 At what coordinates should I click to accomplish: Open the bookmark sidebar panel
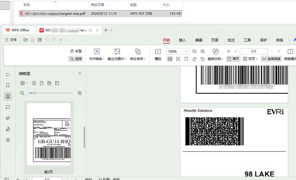(8, 85)
